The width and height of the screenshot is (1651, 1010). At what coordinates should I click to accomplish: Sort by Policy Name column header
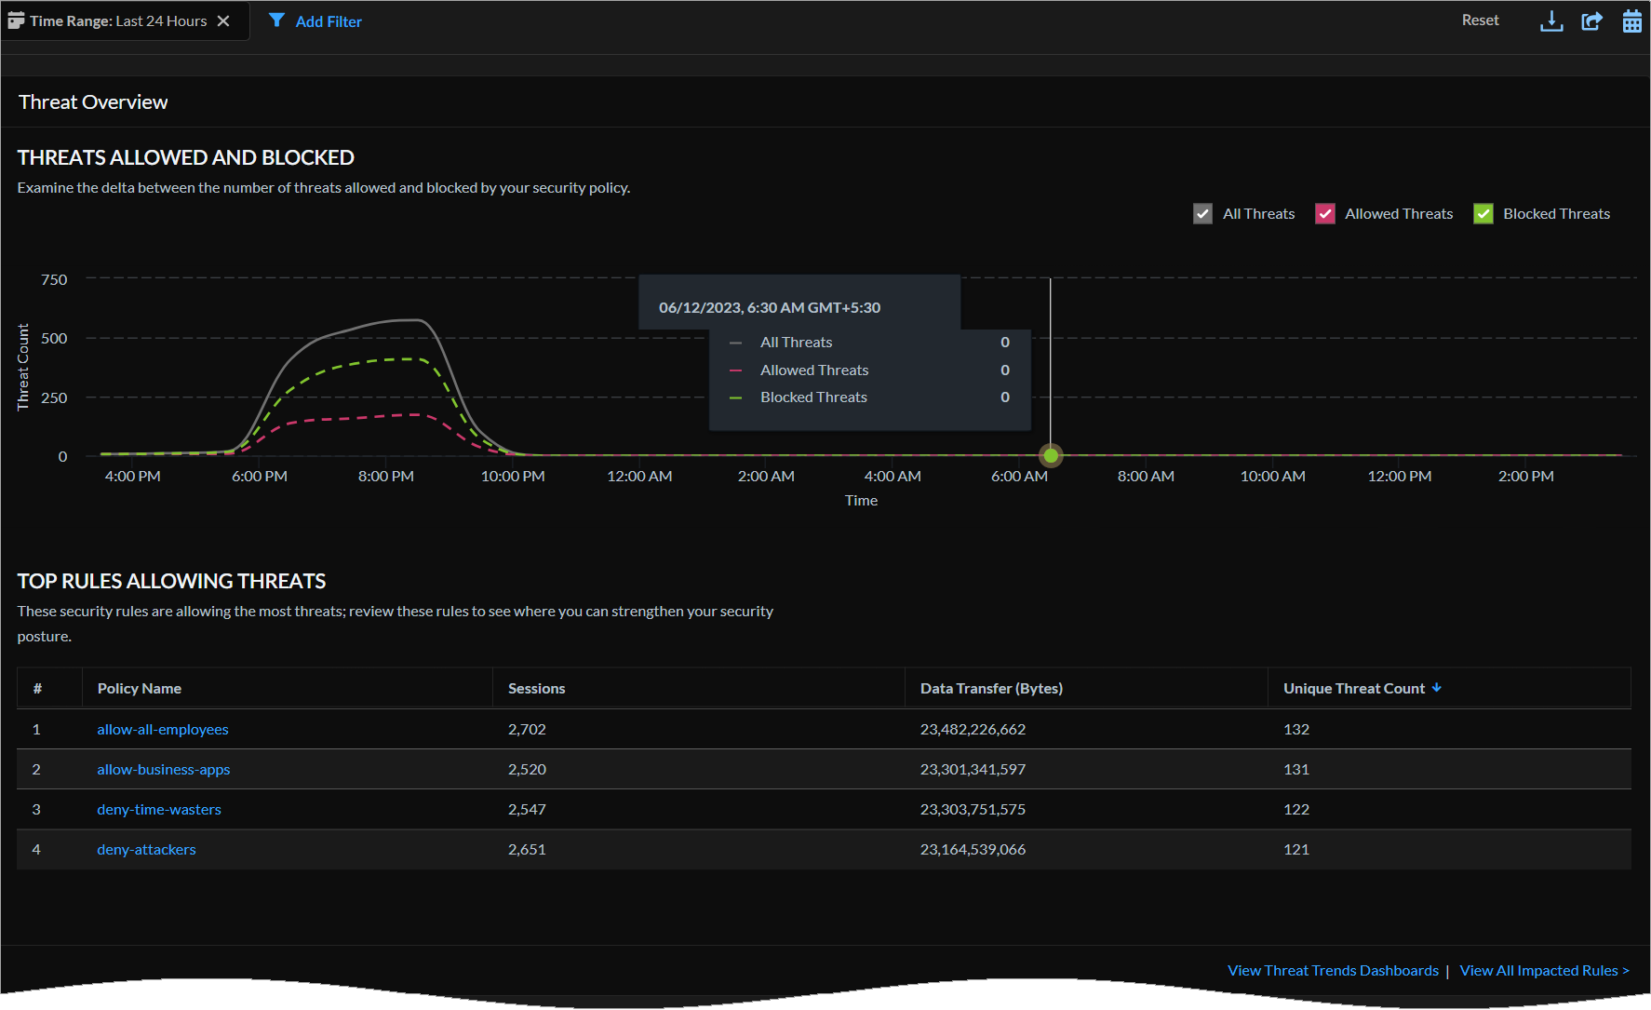(140, 689)
